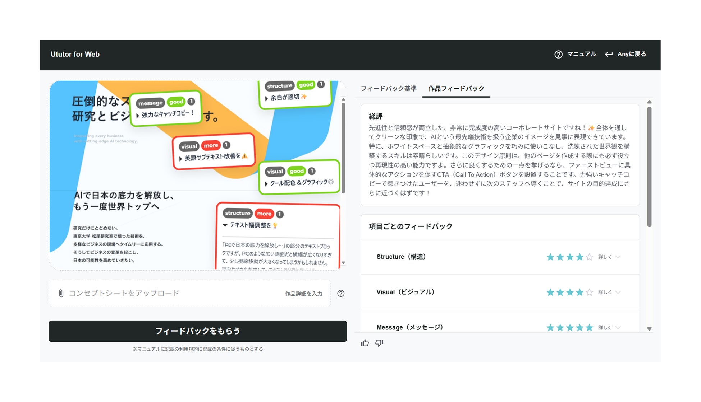Expand Message（メッセージ）details chevron
Screen dimensions: 701x402
(x=618, y=328)
